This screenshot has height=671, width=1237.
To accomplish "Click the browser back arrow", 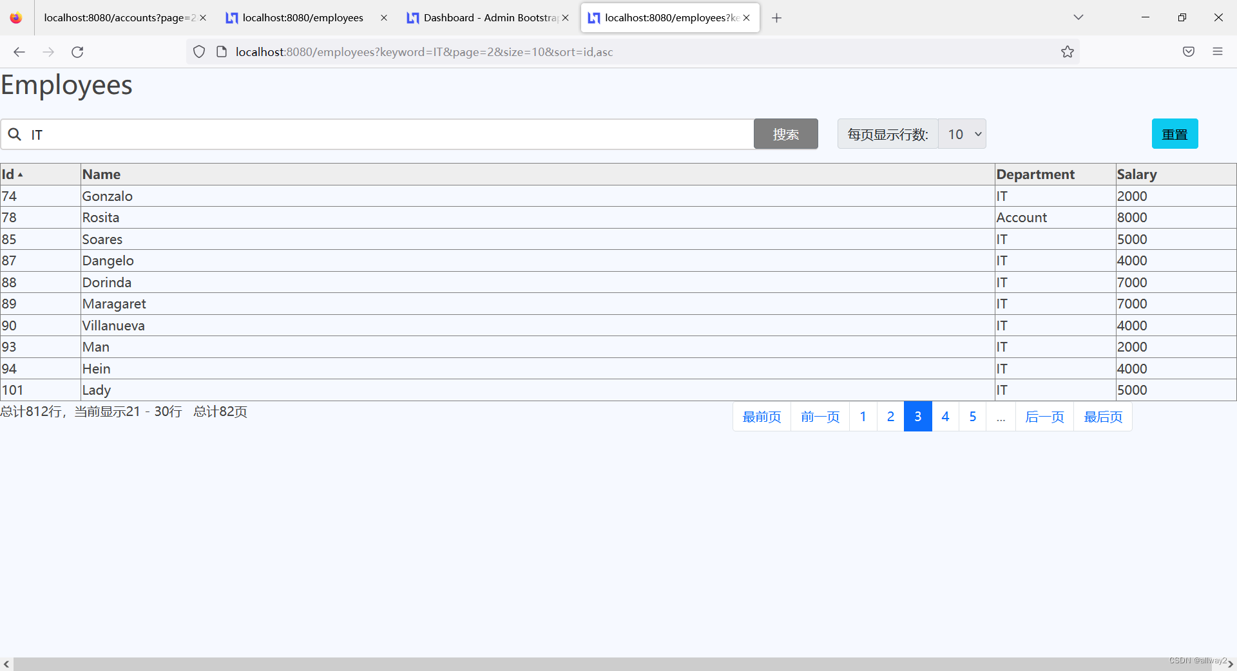I will coord(19,52).
